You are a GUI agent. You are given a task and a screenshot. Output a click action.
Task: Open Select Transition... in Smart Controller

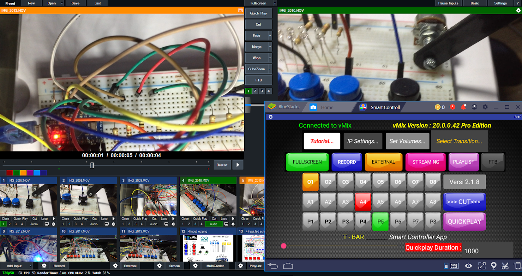(x=459, y=141)
